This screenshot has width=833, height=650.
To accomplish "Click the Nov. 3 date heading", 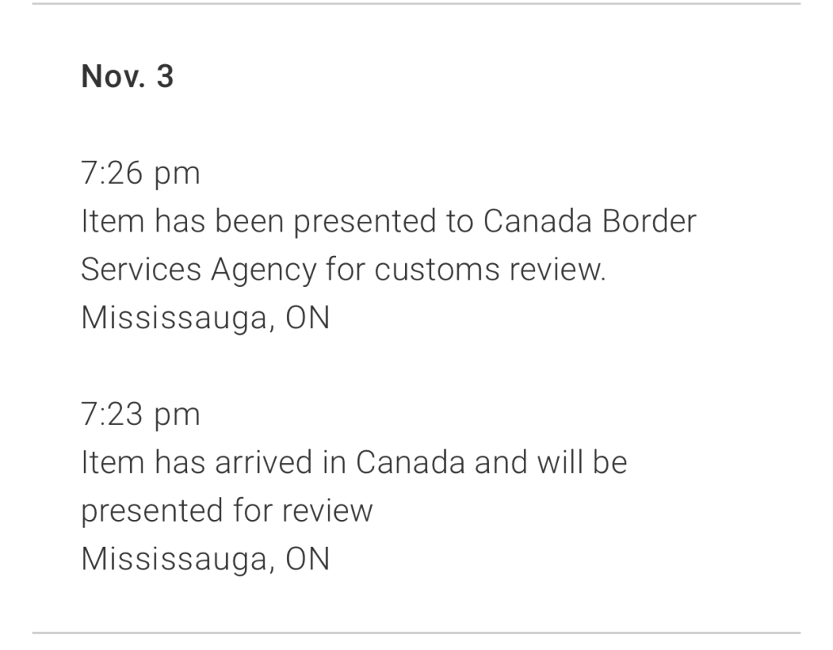I will point(127,77).
